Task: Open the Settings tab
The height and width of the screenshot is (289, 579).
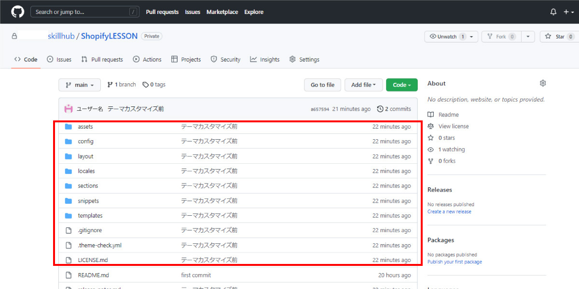Action: [x=304, y=59]
